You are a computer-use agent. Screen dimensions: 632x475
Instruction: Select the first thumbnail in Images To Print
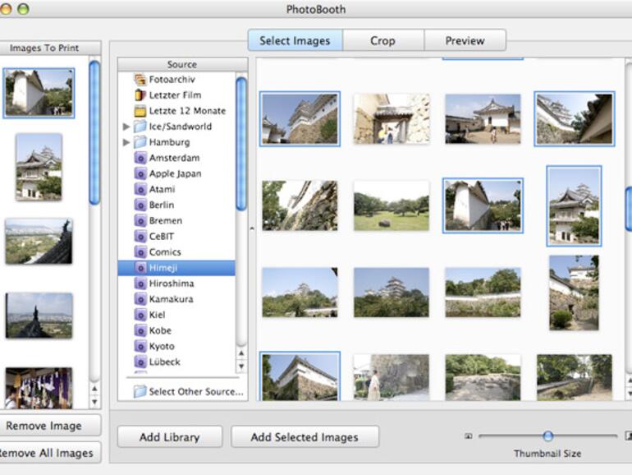pyautogui.click(x=39, y=92)
